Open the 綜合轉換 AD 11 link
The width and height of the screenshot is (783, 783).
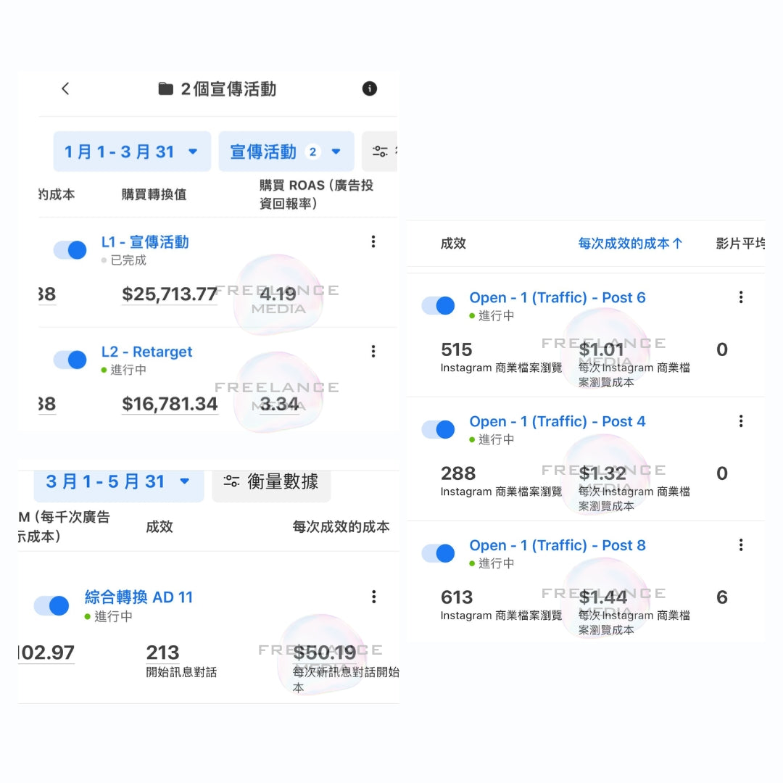[138, 597]
